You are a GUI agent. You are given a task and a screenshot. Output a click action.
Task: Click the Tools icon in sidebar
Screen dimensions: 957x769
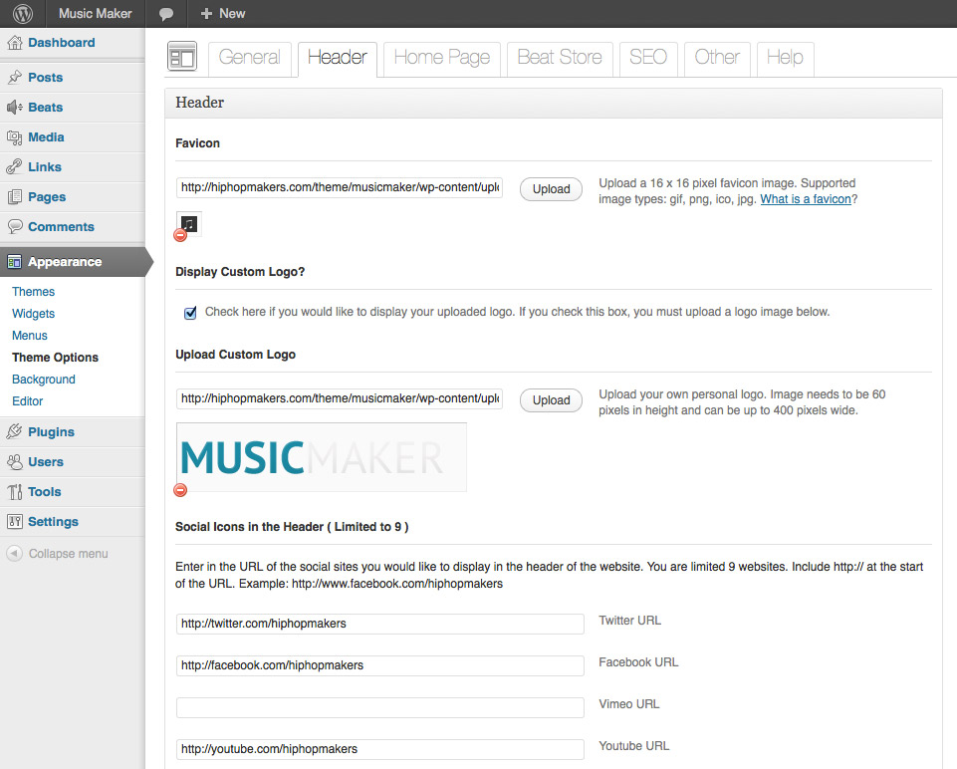tap(15, 492)
